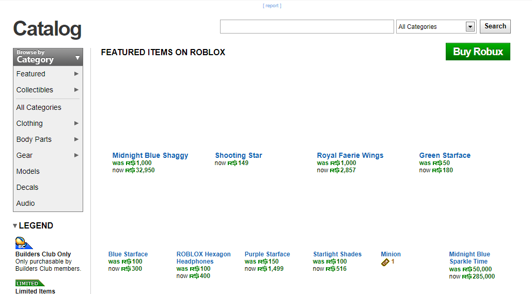Click the price R$149 under Shooting Star
The image size is (532, 294).
(238, 163)
